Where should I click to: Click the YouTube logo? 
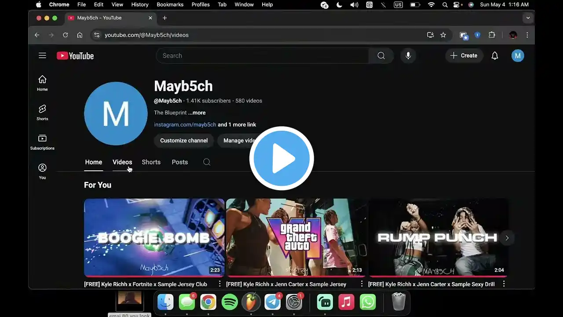point(75,56)
